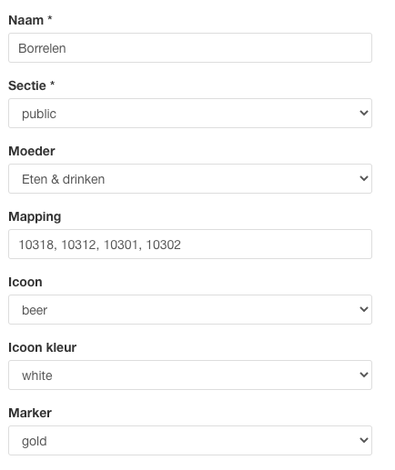Screen dimensions: 395x470
Task: Open the Sectie dropdown showing 'public'
Action: 190,113
